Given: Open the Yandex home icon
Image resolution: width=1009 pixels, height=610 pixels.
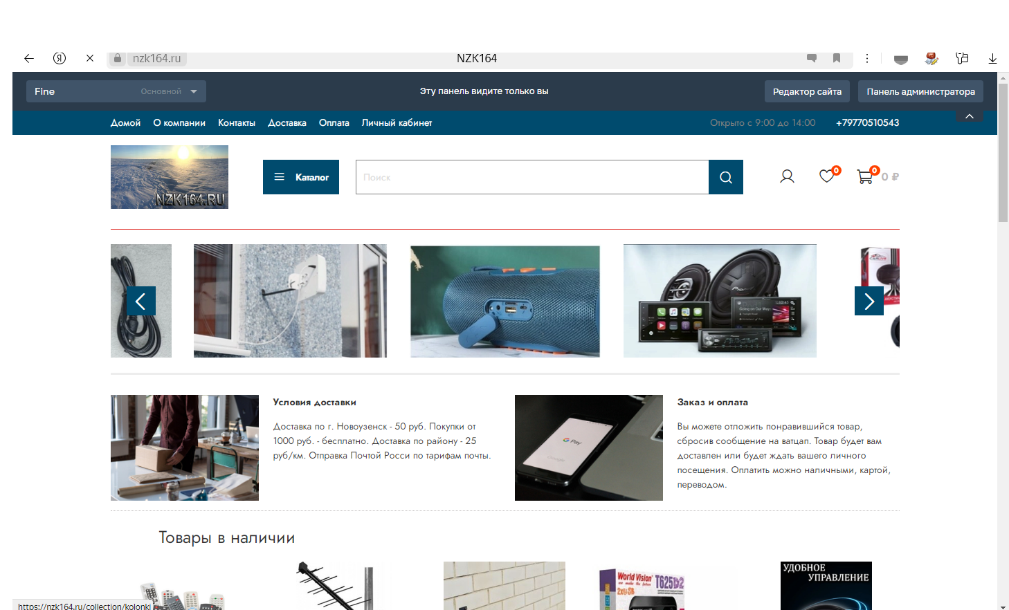Looking at the screenshot, I should 60,59.
